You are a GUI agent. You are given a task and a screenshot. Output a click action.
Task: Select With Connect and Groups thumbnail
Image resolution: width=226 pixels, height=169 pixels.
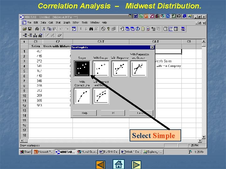click(101, 96)
